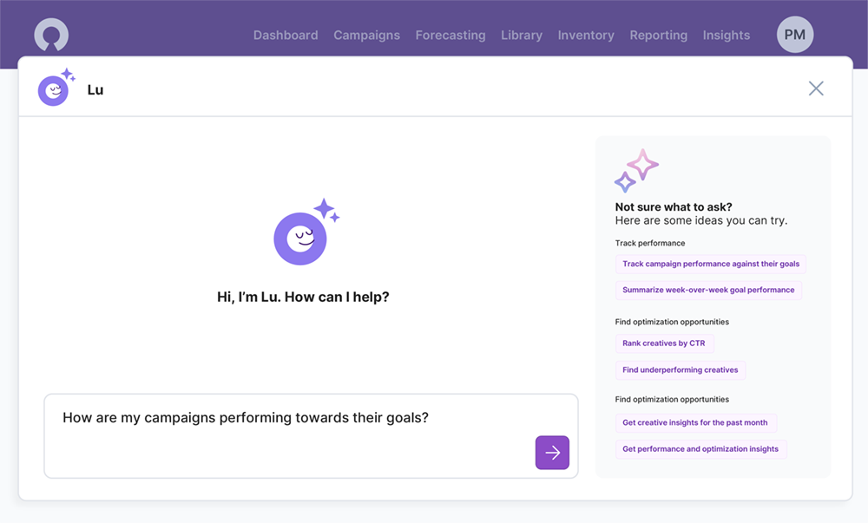Click the 'Track performance' category label
868x523 pixels.
(x=650, y=243)
